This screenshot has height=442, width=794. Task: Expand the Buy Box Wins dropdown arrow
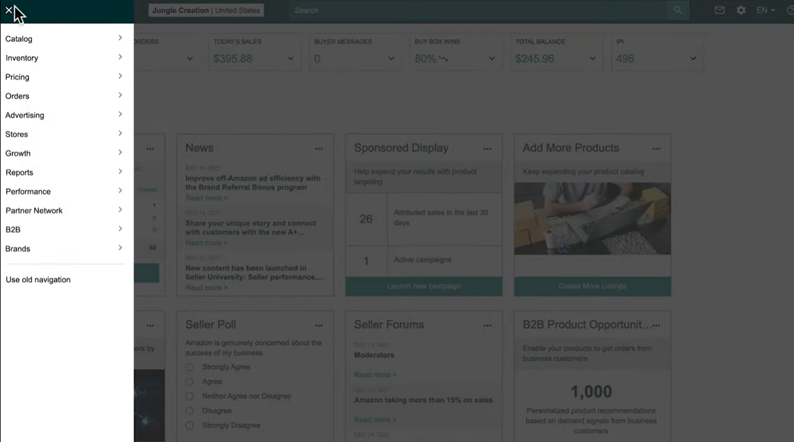tap(492, 59)
